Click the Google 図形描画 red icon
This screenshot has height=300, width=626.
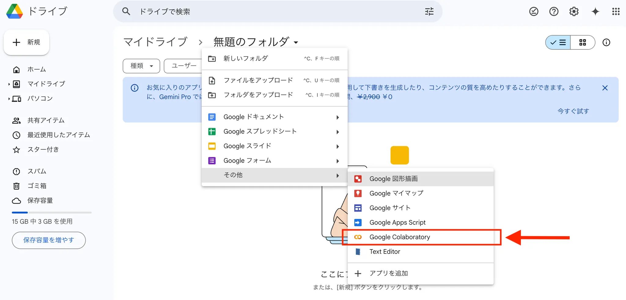(x=358, y=179)
